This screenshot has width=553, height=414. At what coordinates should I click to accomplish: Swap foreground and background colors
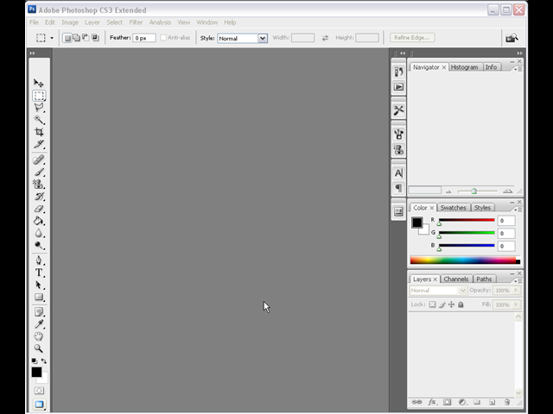coord(44,361)
